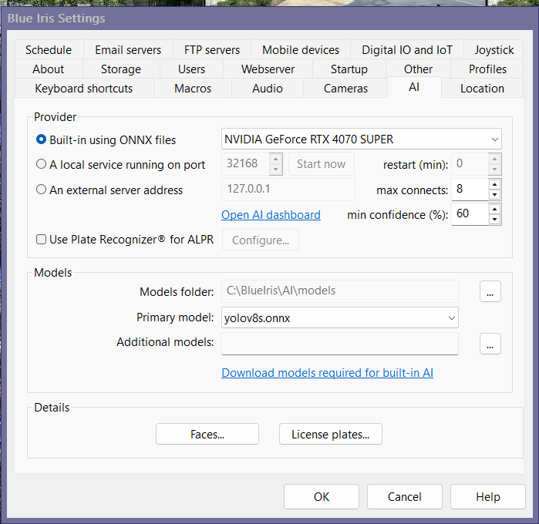539x524 pixels.
Task: Enable Plate Recognizer for ALPR checkbox
Action: 42,240
